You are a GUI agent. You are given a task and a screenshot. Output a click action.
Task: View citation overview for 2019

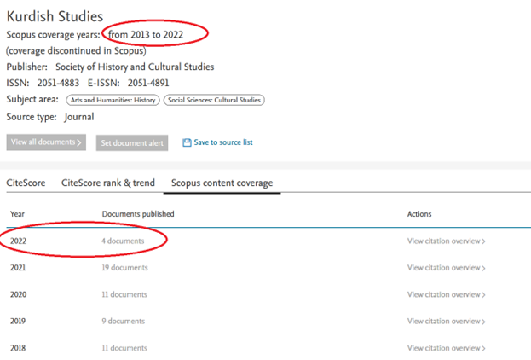pos(446,322)
